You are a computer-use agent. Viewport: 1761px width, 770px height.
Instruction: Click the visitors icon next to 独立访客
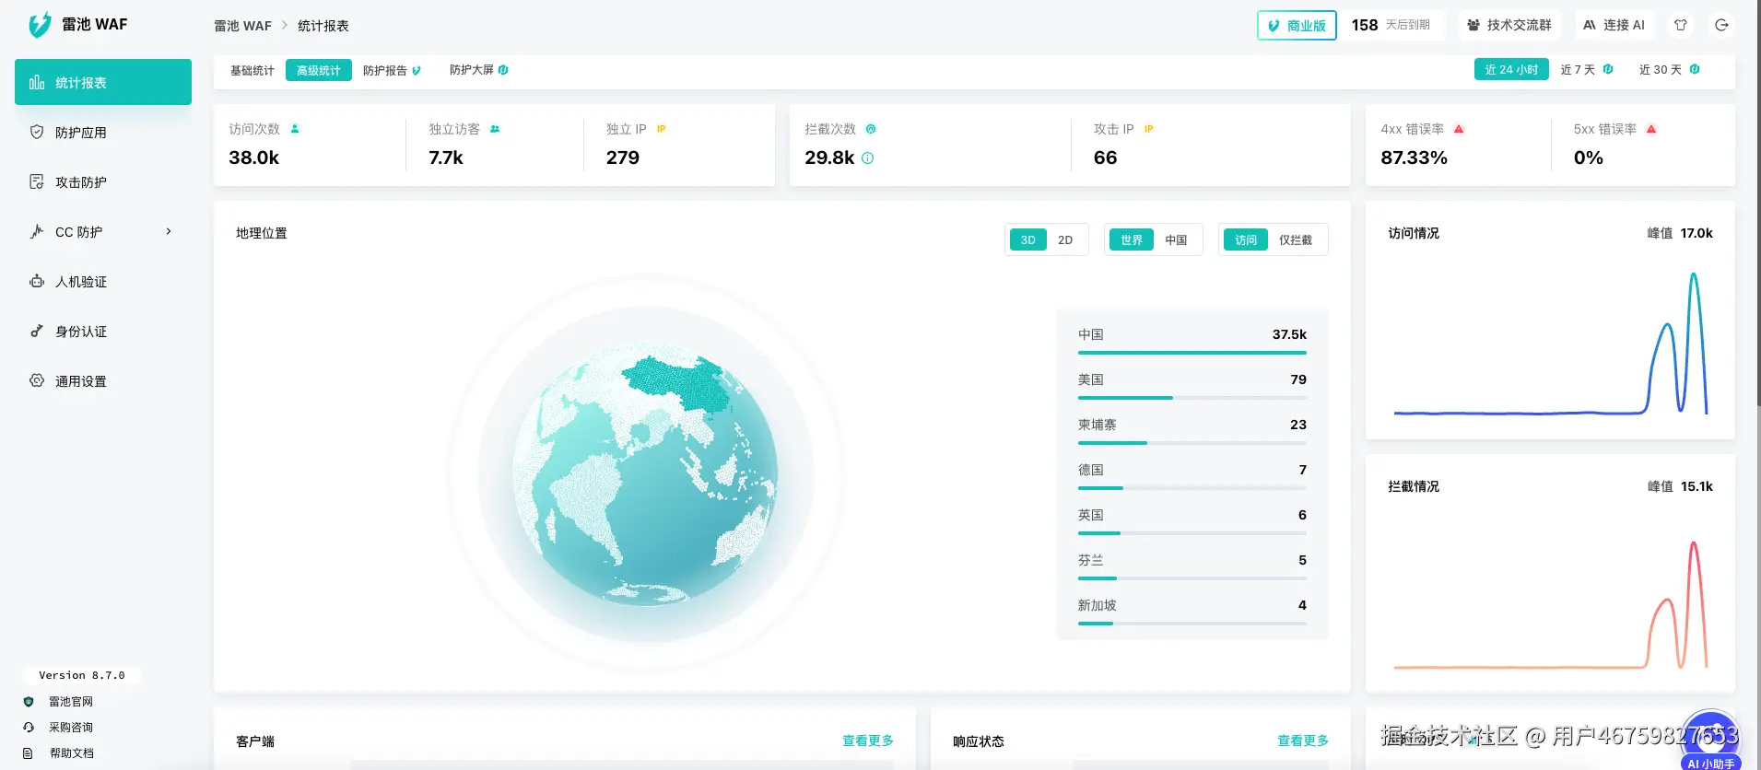pyautogui.click(x=495, y=129)
